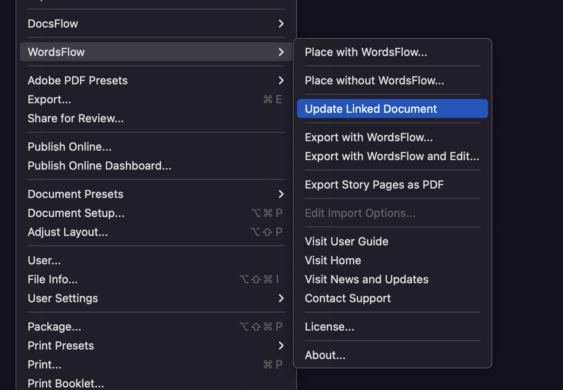Choose Print... menu item

click(156, 365)
